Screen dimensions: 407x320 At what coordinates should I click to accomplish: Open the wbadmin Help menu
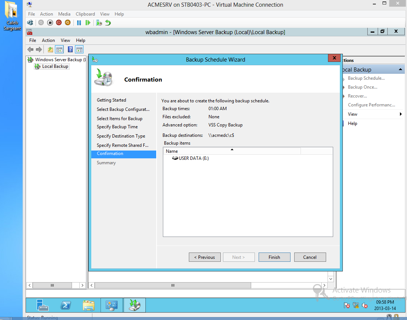coord(81,40)
